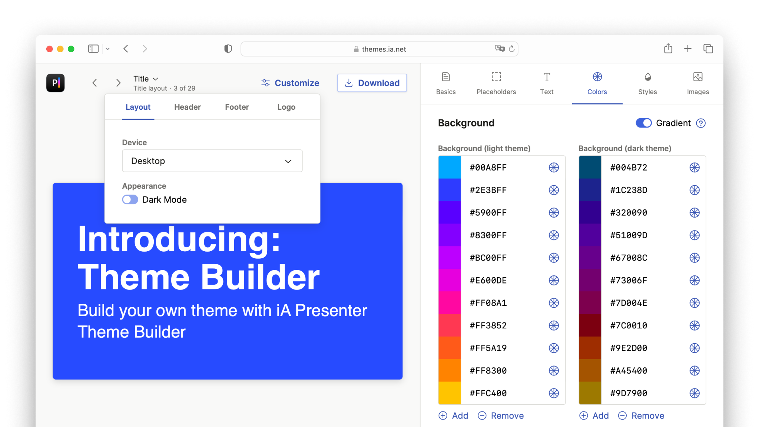Open color picker icon for #9D7900
759x427 pixels.
695,393
